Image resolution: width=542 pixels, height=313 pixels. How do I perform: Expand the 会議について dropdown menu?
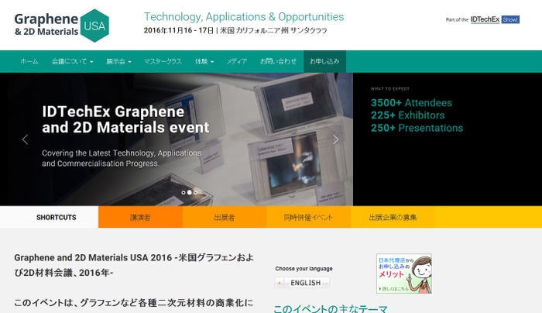pos(72,61)
